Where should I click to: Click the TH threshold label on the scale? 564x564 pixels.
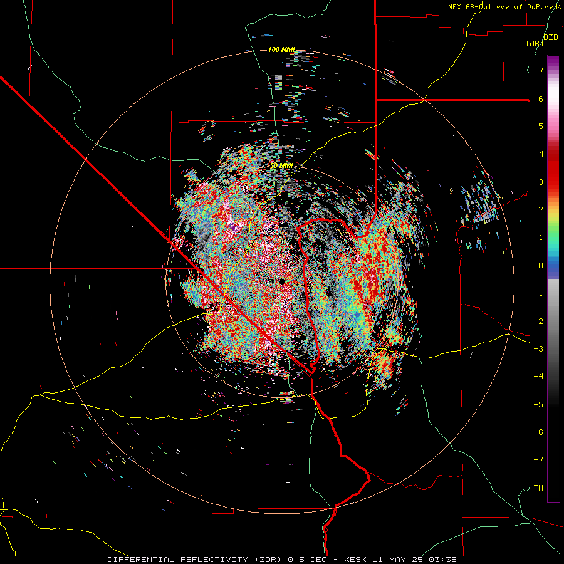click(x=538, y=488)
